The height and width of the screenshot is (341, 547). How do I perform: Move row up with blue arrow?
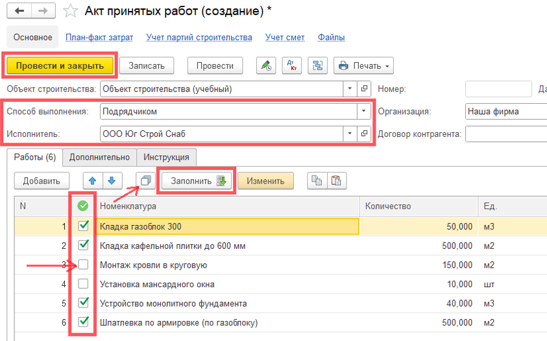(x=92, y=181)
